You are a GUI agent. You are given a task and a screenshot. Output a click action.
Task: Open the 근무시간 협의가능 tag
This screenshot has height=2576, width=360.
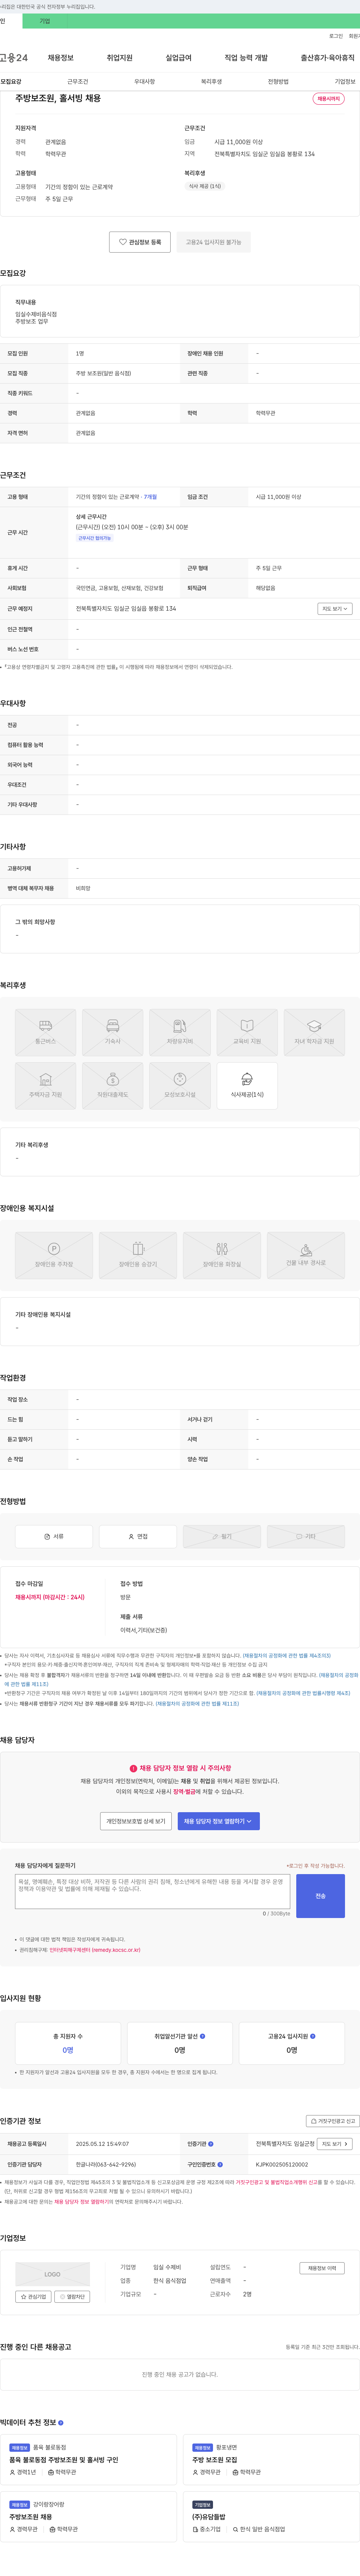point(95,538)
